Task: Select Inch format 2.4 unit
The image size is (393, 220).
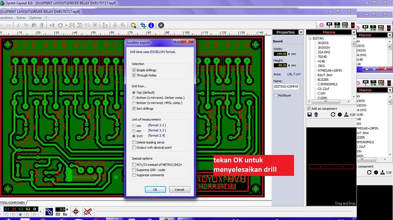Action: click(x=134, y=136)
